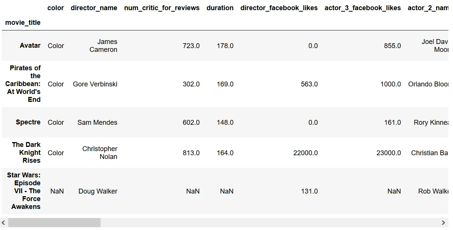The height and width of the screenshot is (230, 453).
Task: Click the 855.0 actor 3 likes value
Action: pos(392,46)
